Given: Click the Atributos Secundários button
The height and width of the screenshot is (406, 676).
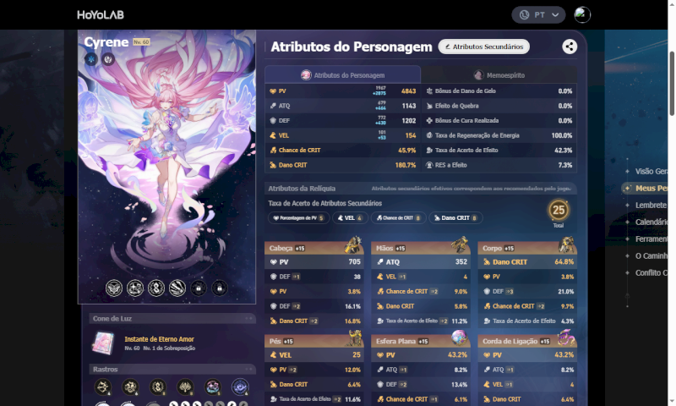Looking at the screenshot, I should 483,47.
